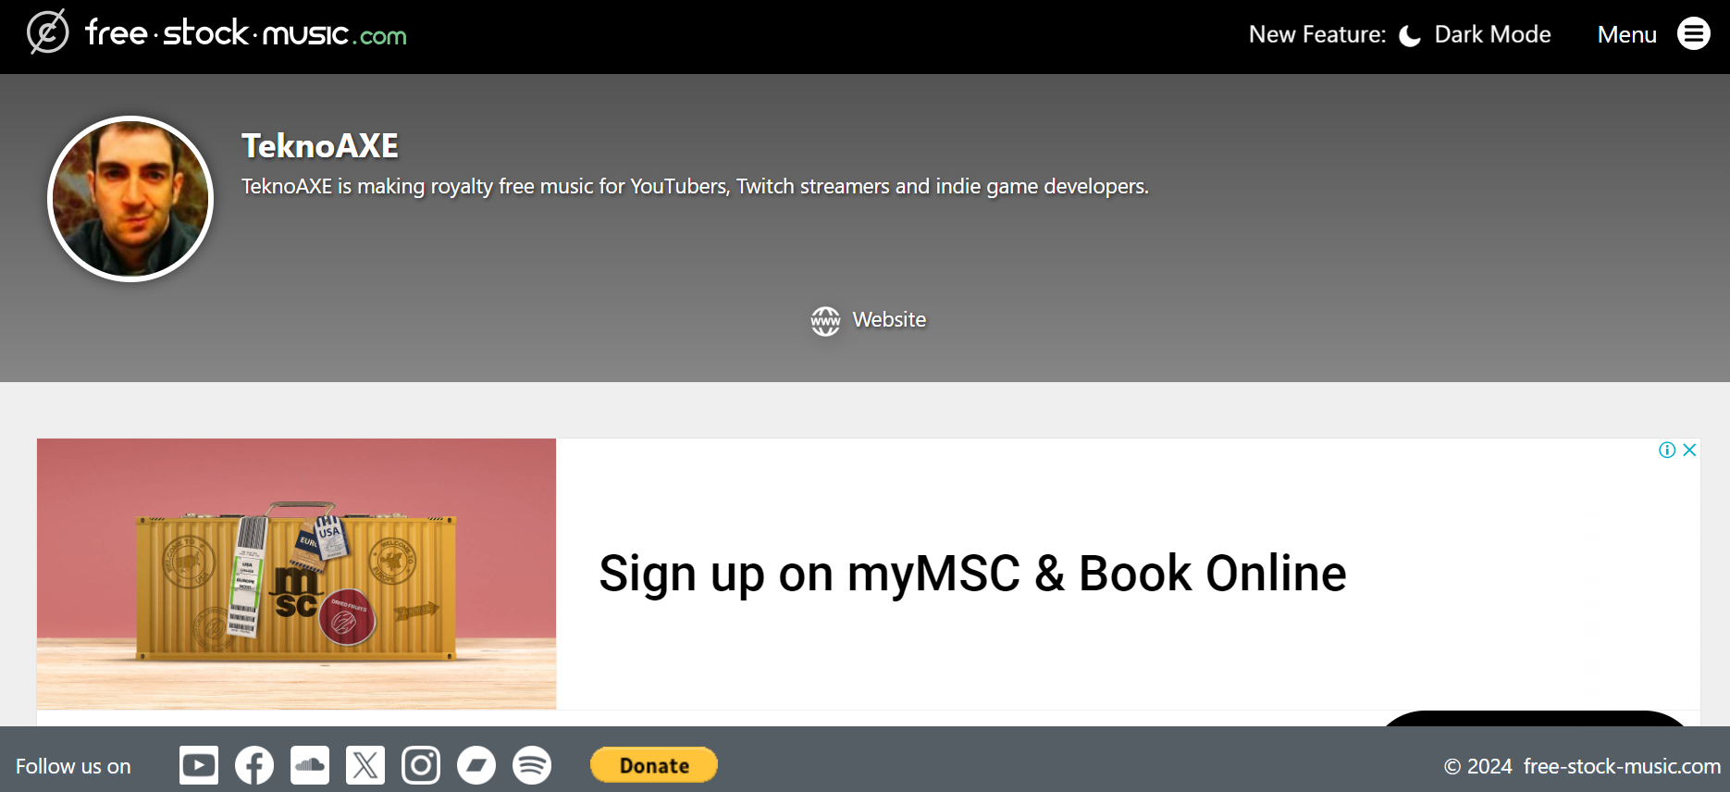Click "Sign up on myMSC & Book Online" headline
Image resolution: width=1730 pixels, height=792 pixels.
[972, 574]
